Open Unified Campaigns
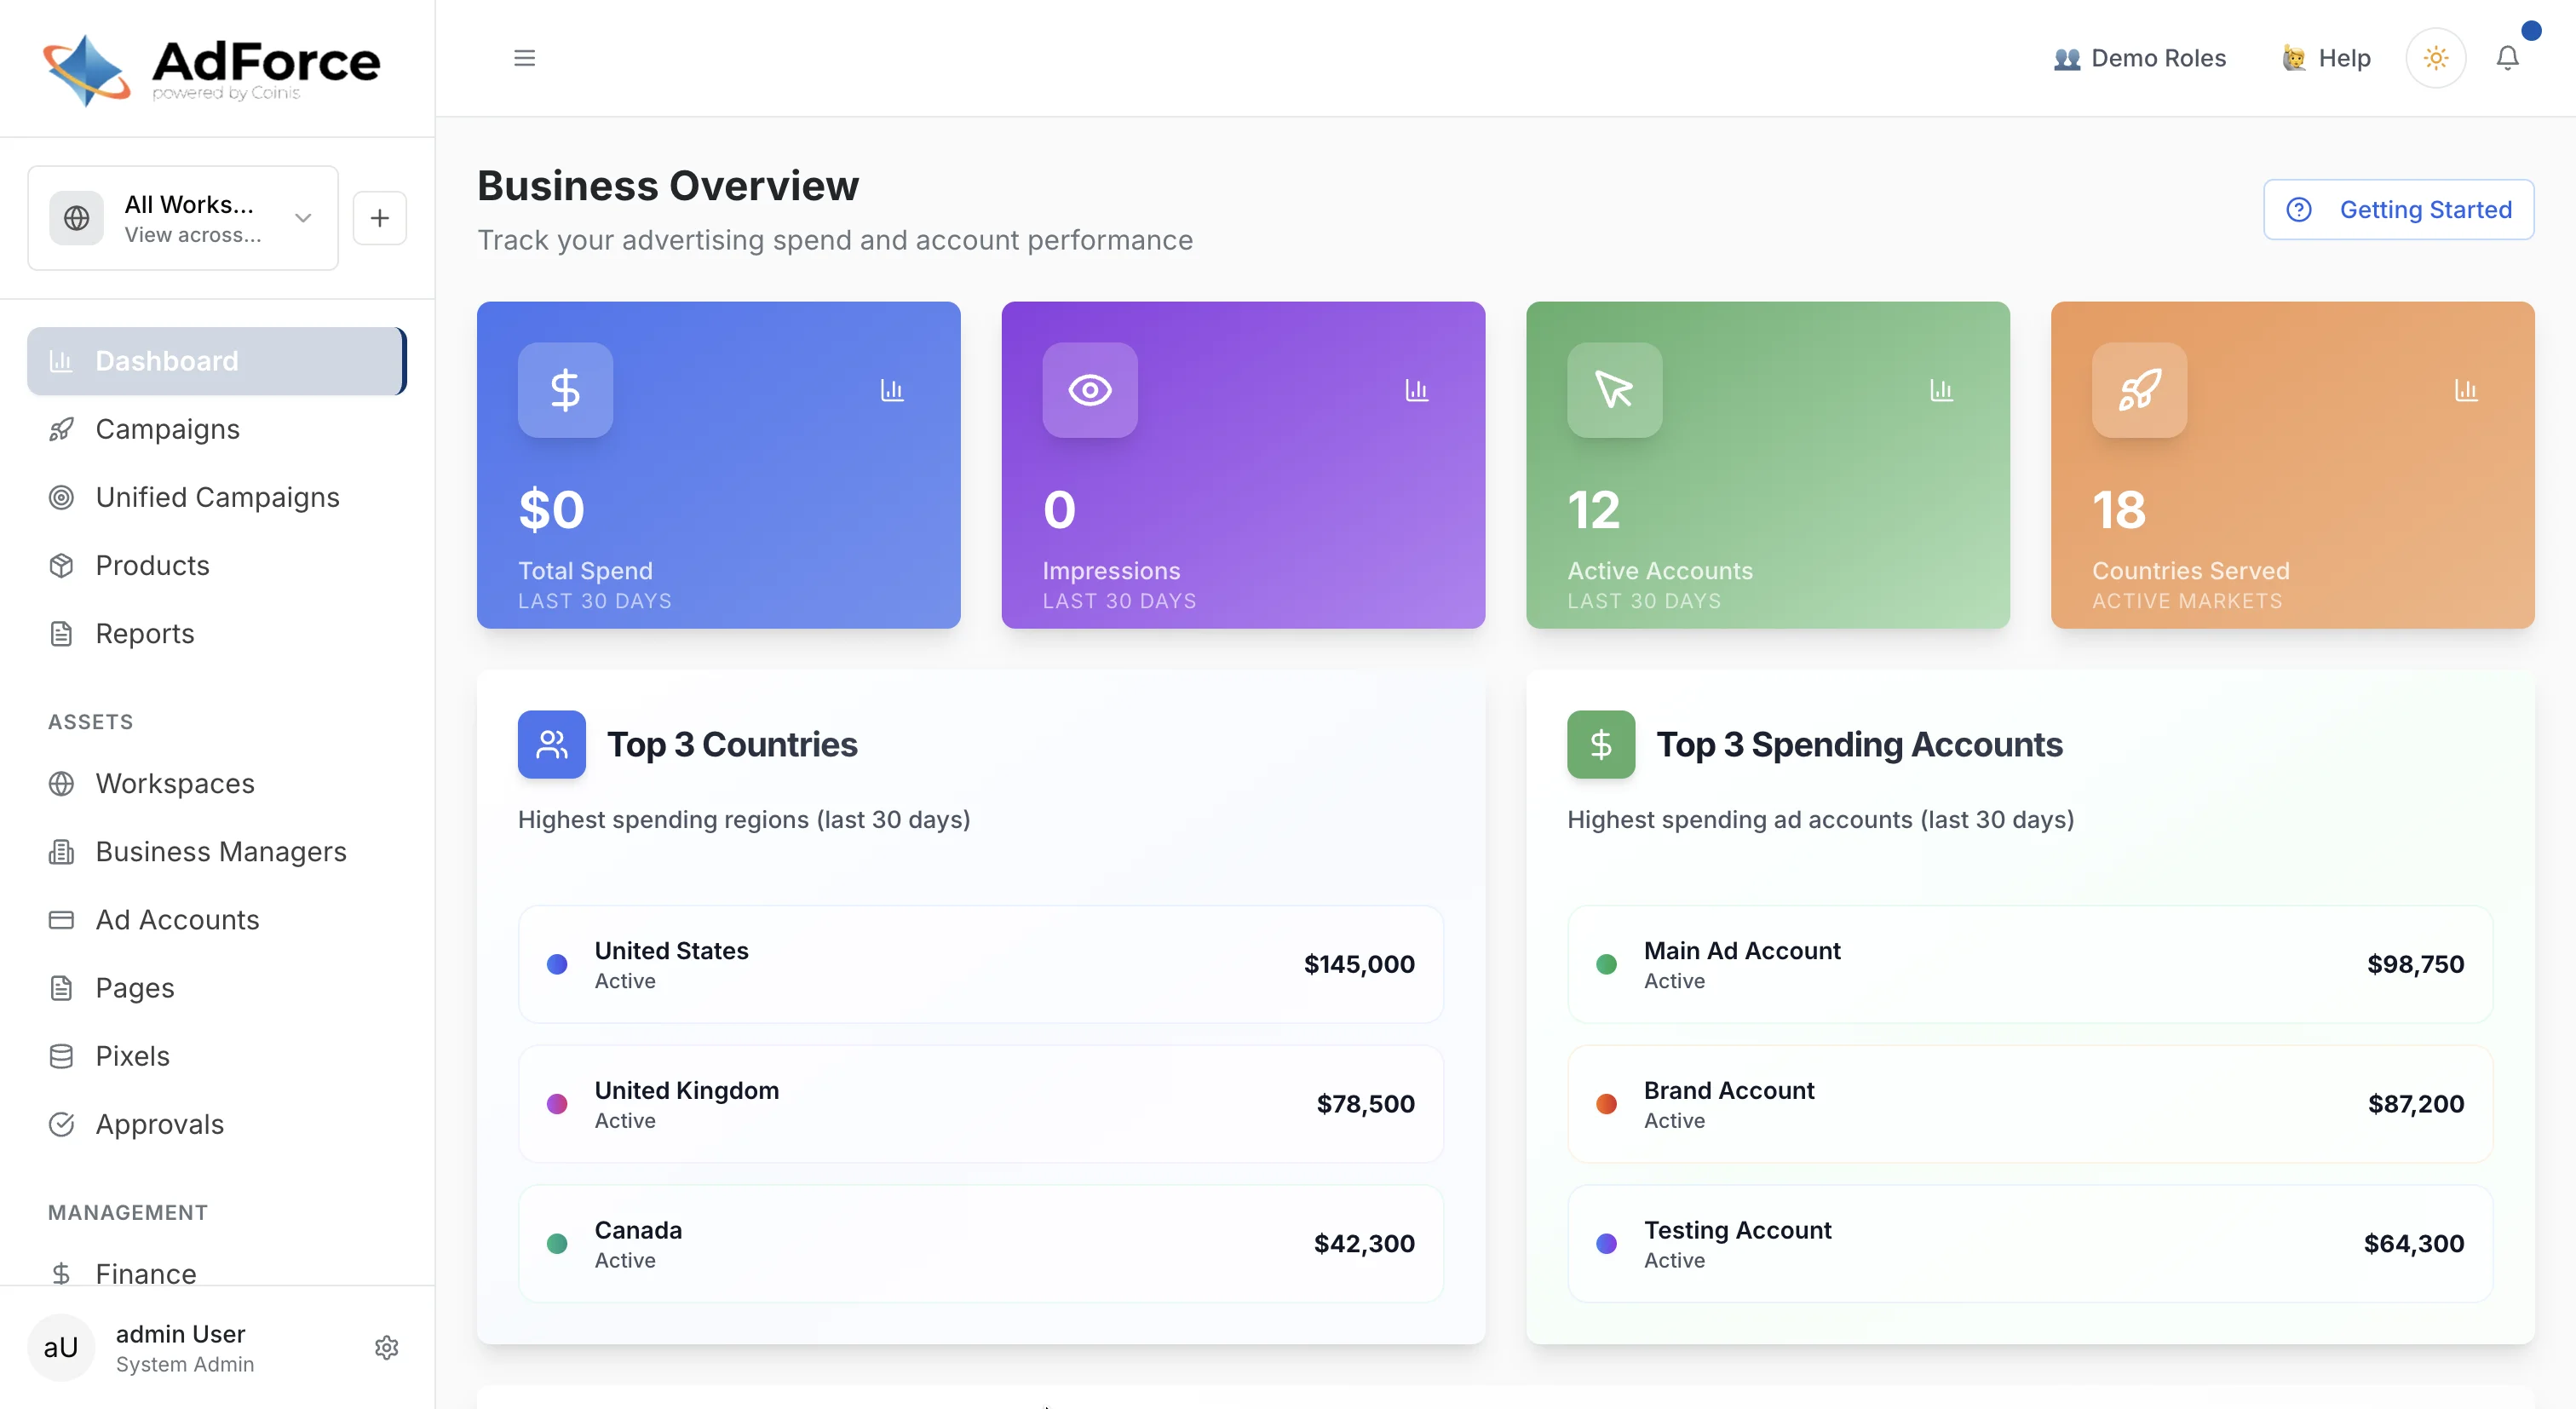 [x=216, y=497]
